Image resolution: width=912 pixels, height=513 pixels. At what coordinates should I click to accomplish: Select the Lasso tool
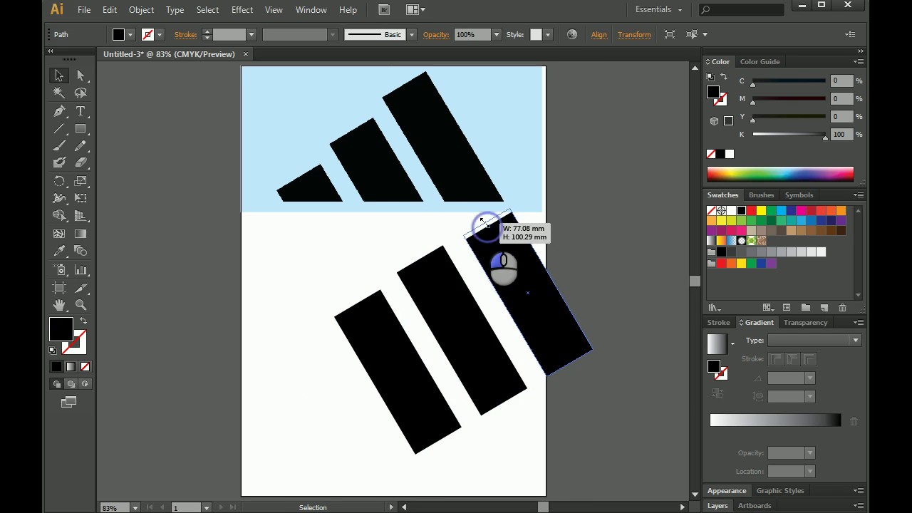(81, 93)
